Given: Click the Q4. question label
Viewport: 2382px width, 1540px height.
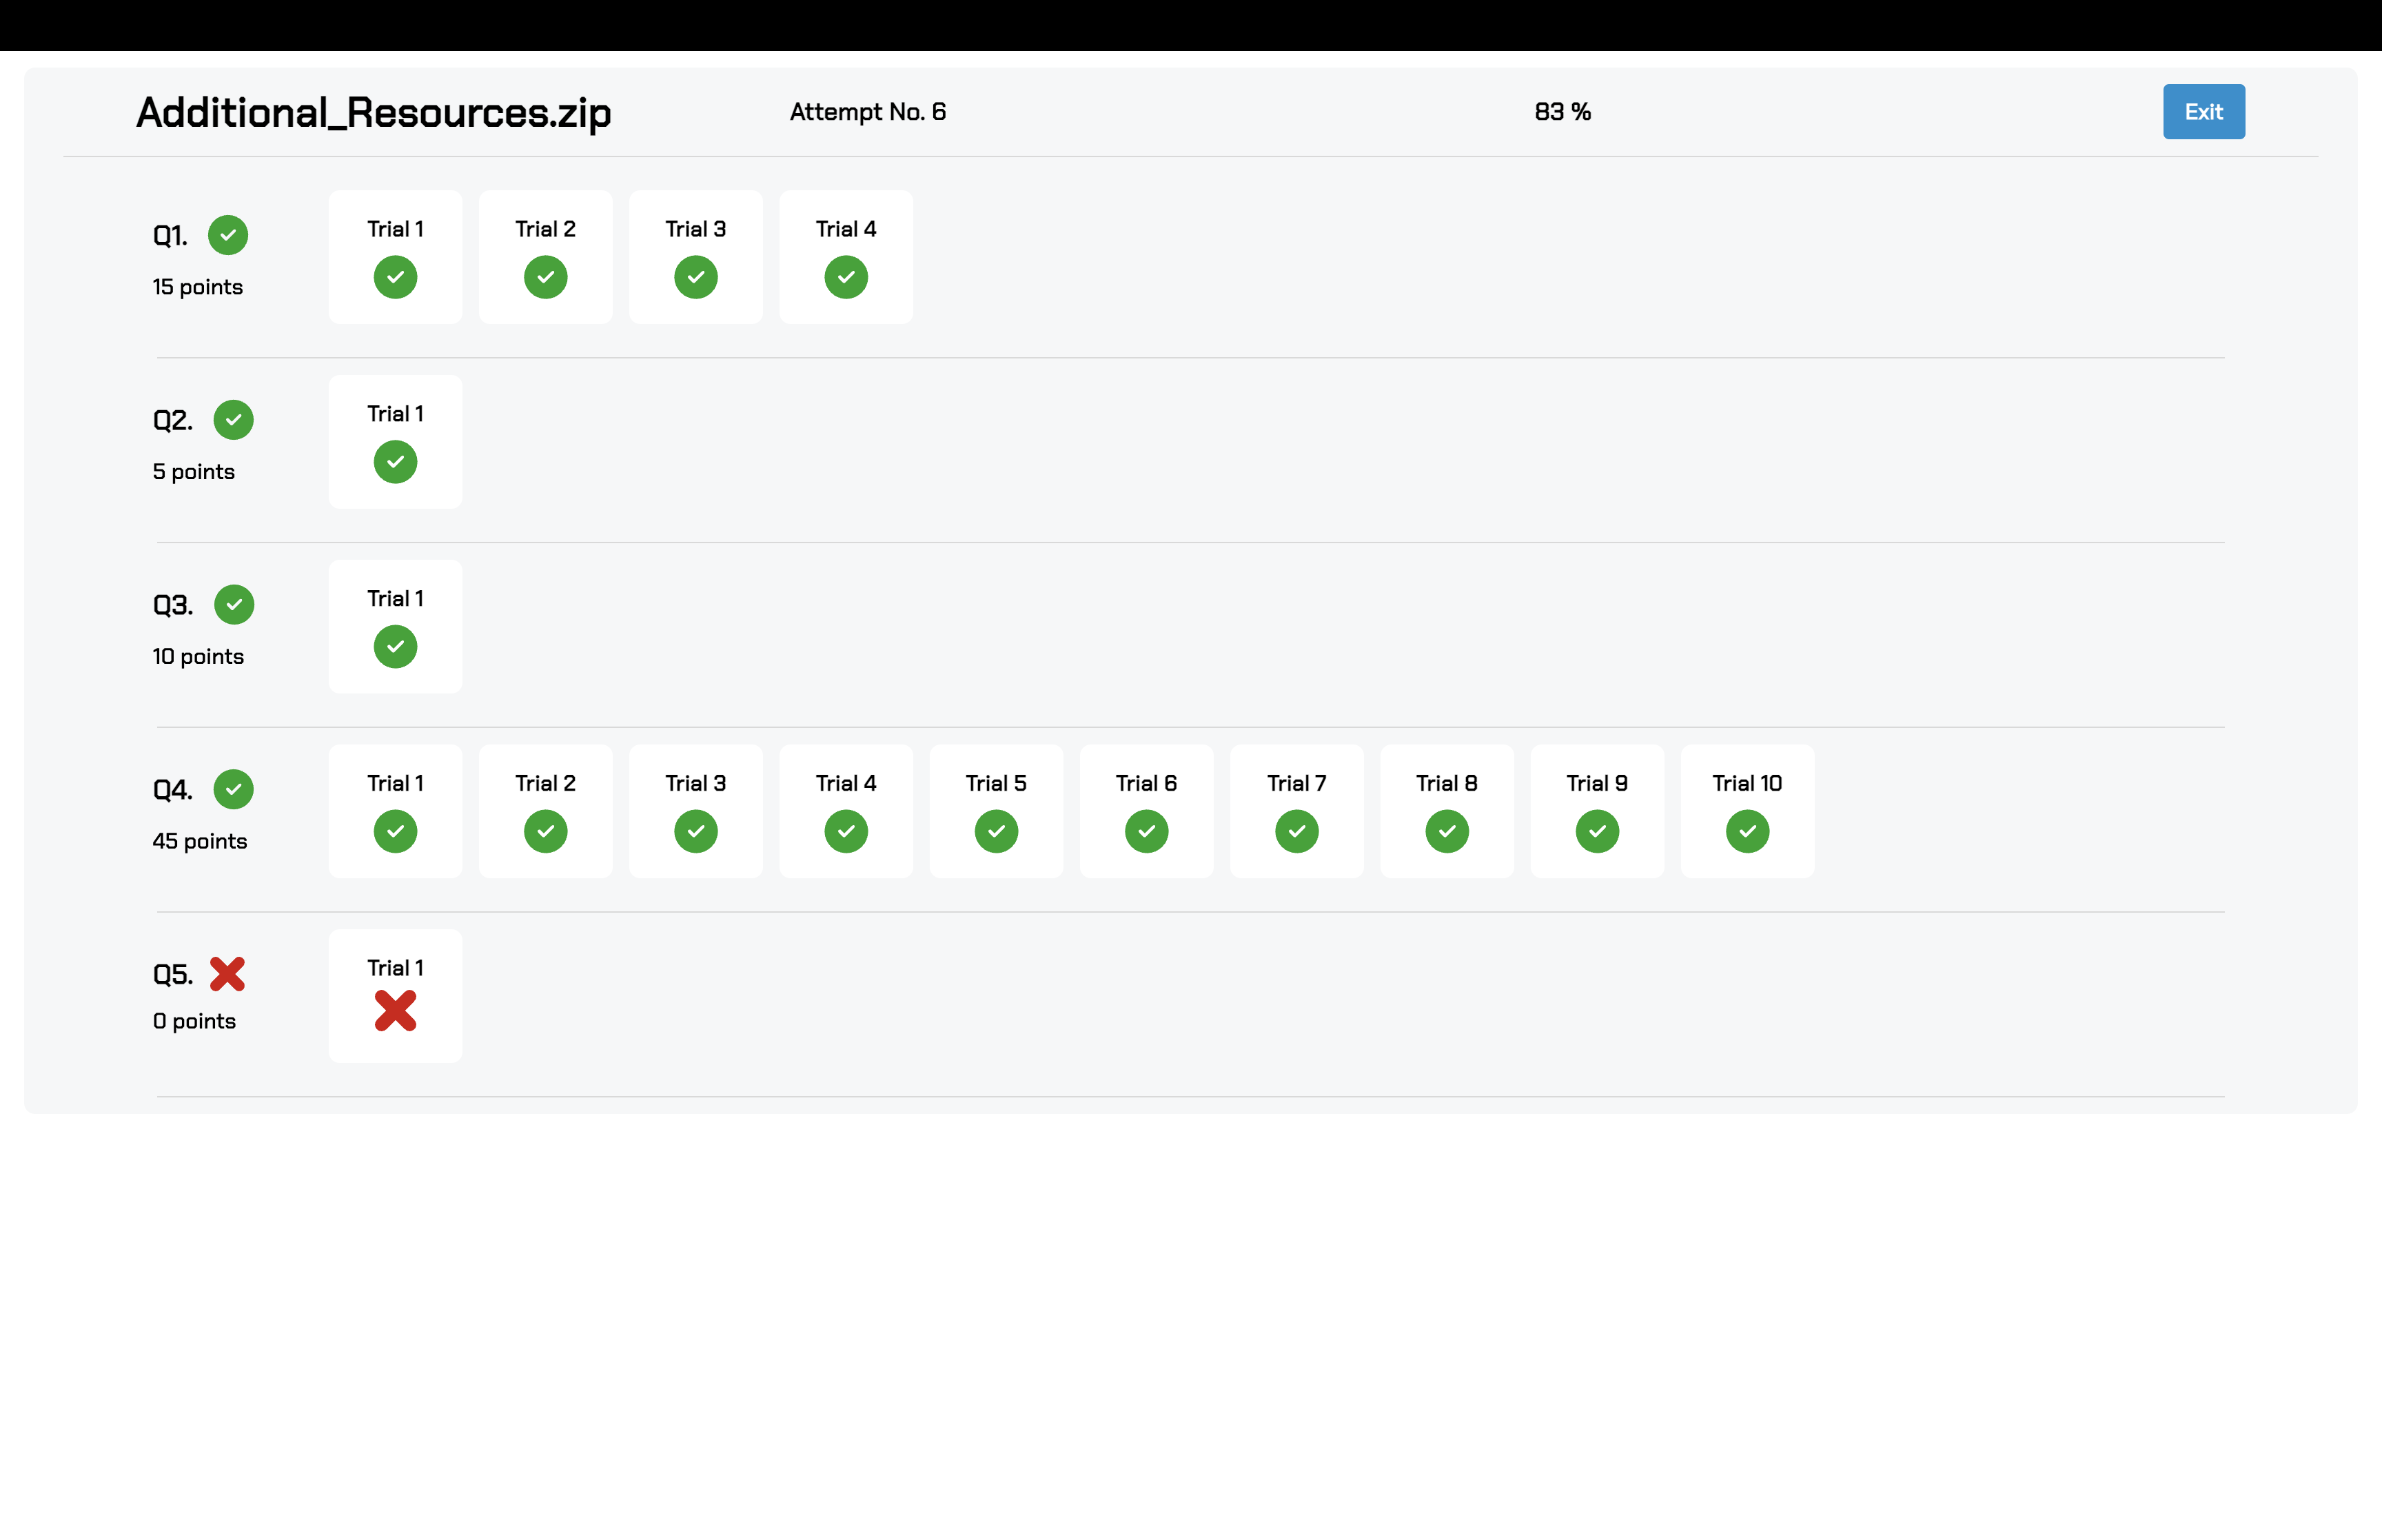Looking at the screenshot, I should click(172, 790).
